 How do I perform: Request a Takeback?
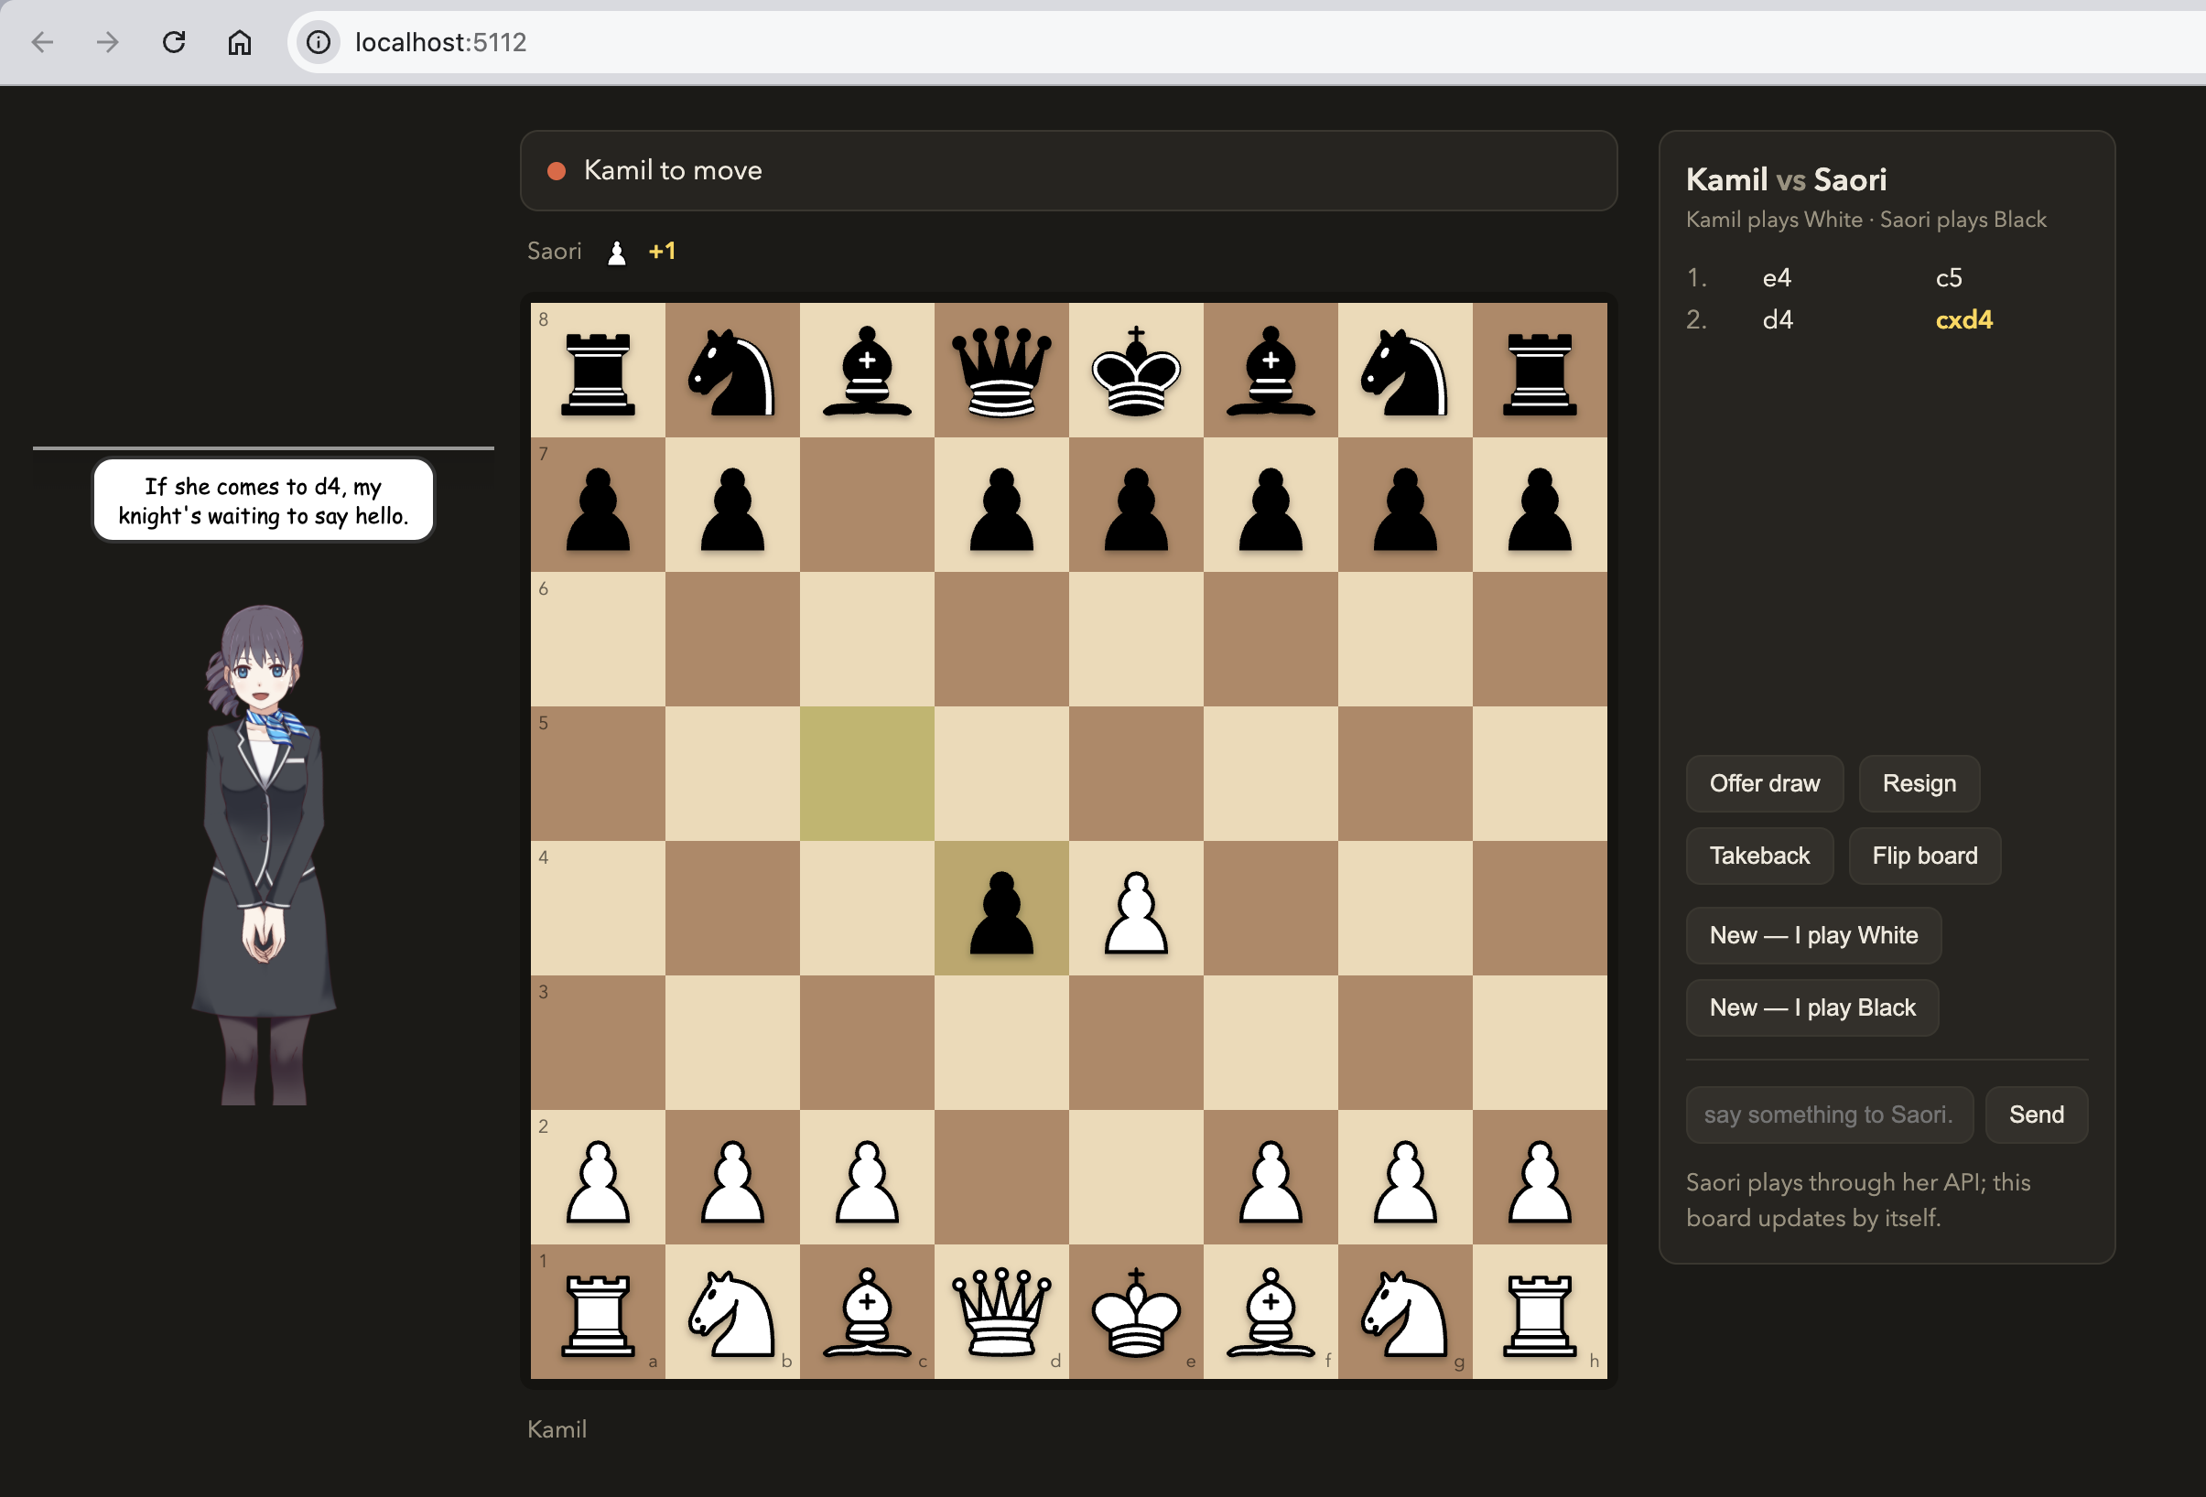tap(1760, 856)
